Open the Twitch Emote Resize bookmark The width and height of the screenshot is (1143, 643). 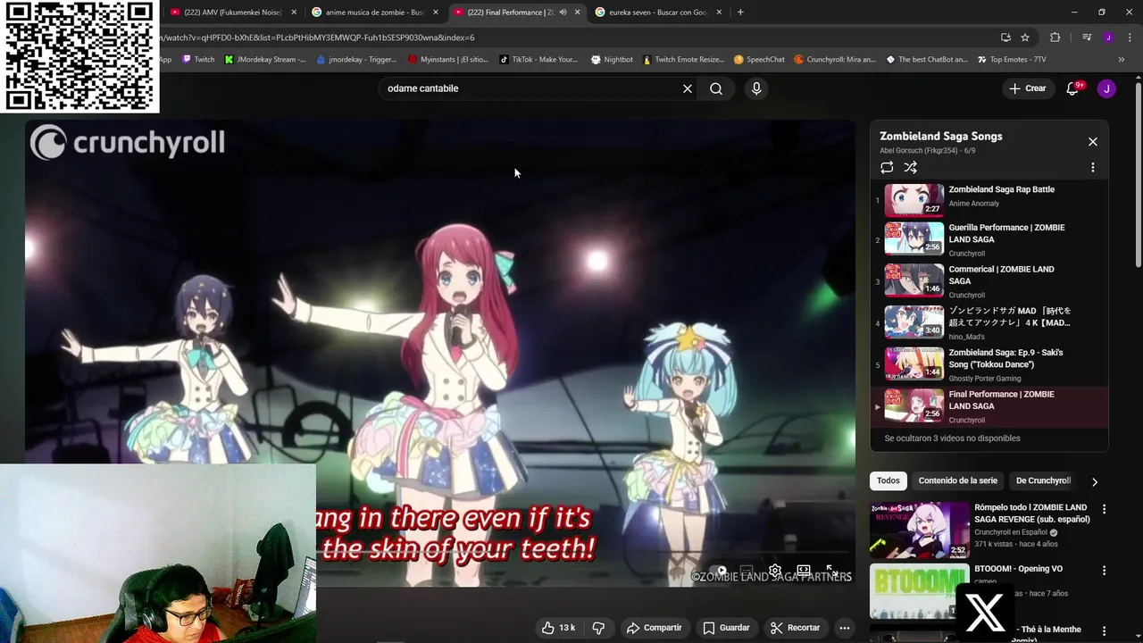pos(683,60)
